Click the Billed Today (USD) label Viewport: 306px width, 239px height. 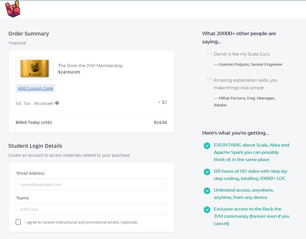34,122
